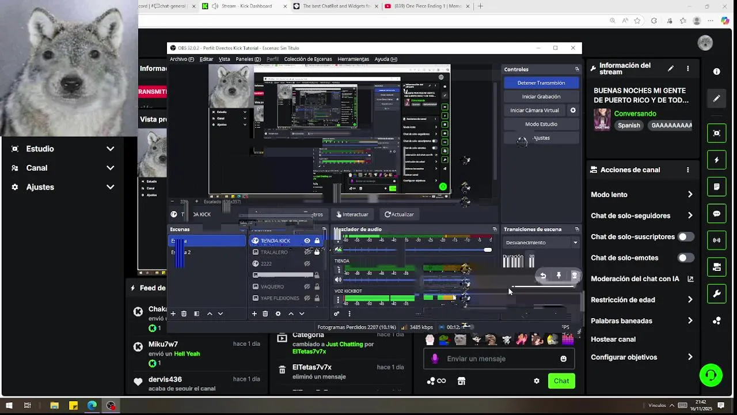The height and width of the screenshot is (415, 737).
Task: Open Restricción de edad settings
Action: coord(642,300)
